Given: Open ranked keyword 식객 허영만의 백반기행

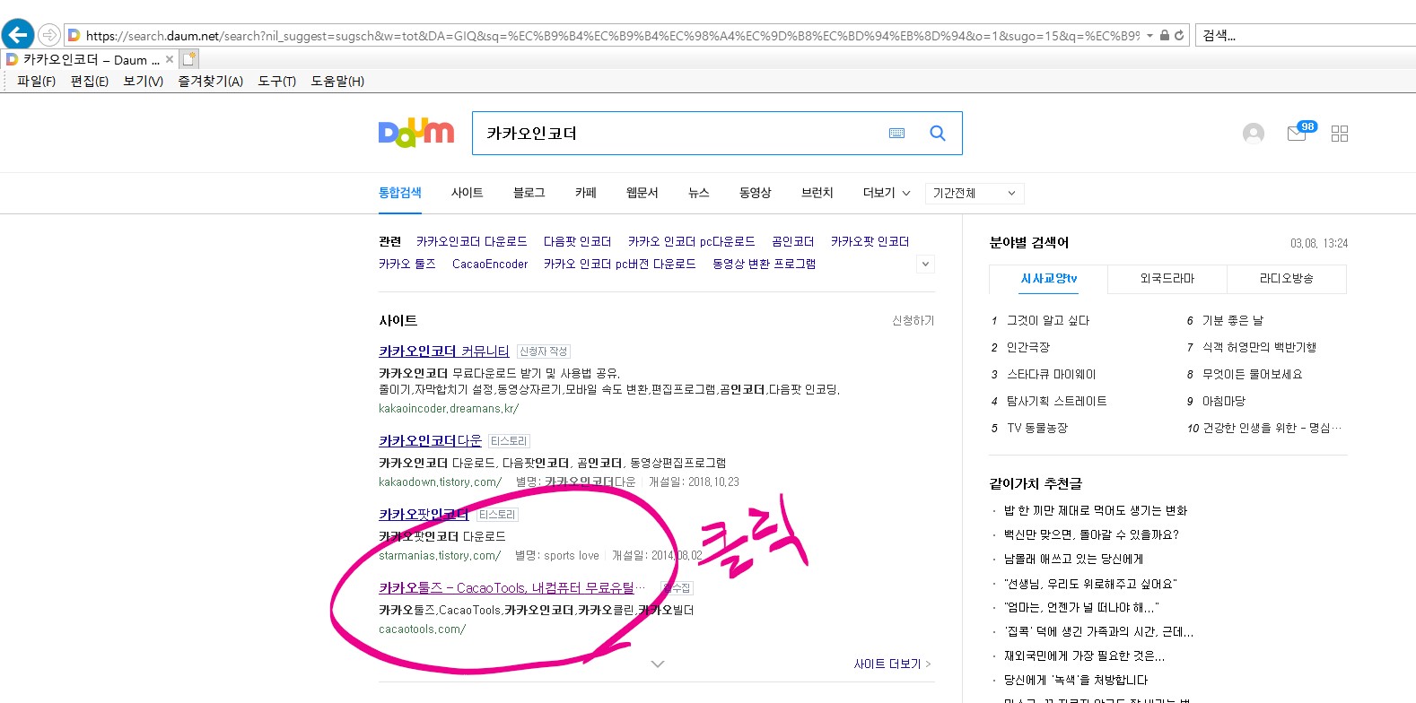Looking at the screenshot, I should (1259, 347).
